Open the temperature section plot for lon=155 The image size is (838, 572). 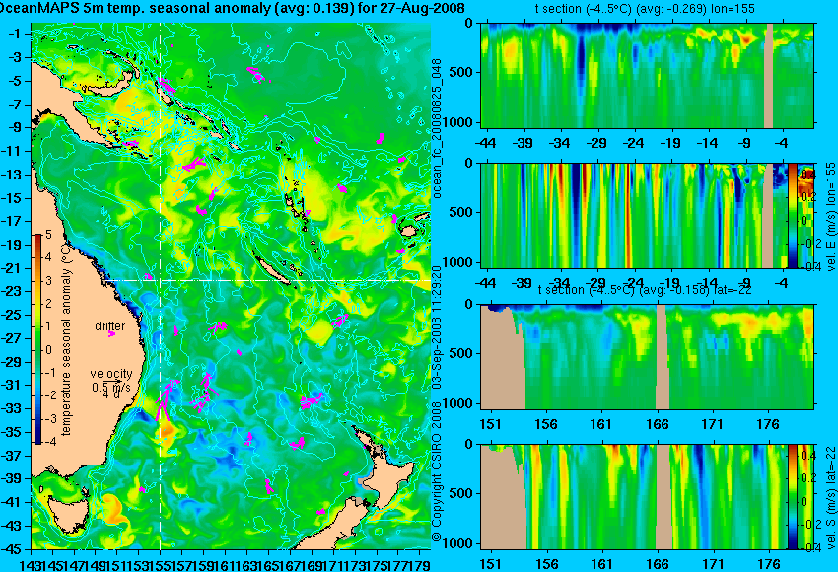[648, 75]
